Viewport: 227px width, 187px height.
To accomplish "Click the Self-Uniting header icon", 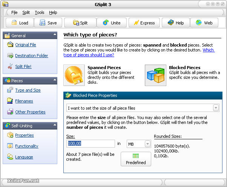I will coord(8,125).
